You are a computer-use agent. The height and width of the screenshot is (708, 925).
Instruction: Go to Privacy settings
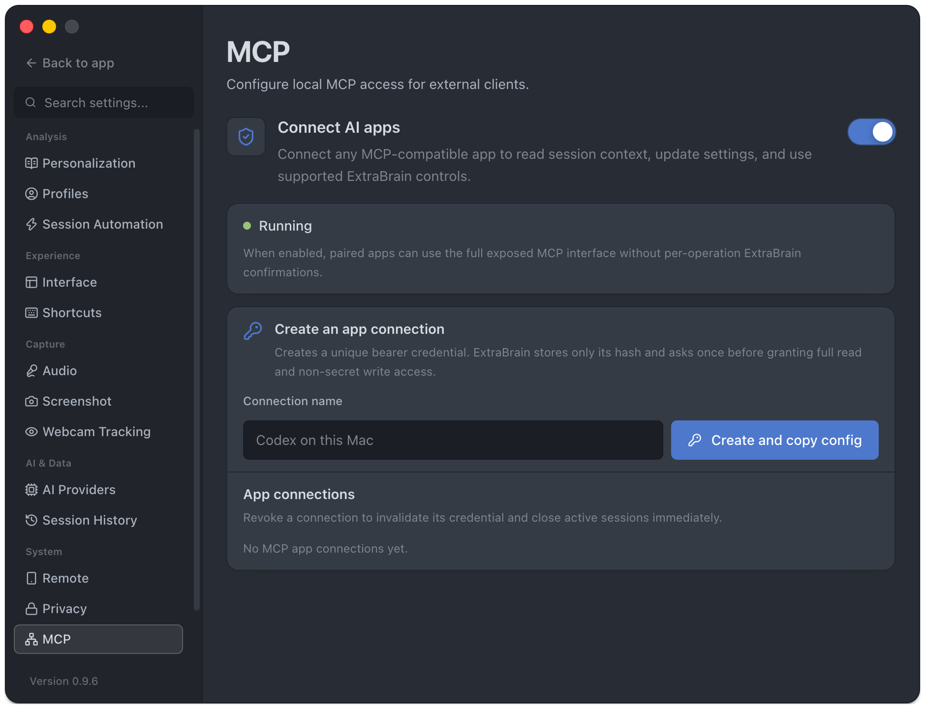tap(98, 609)
